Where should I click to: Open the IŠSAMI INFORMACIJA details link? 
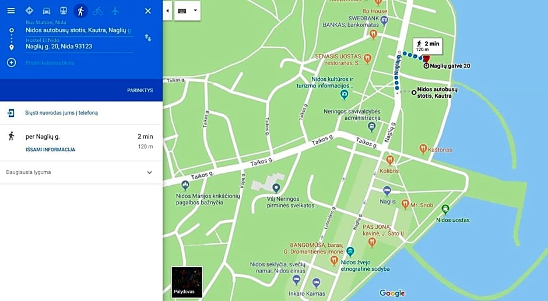pos(50,150)
